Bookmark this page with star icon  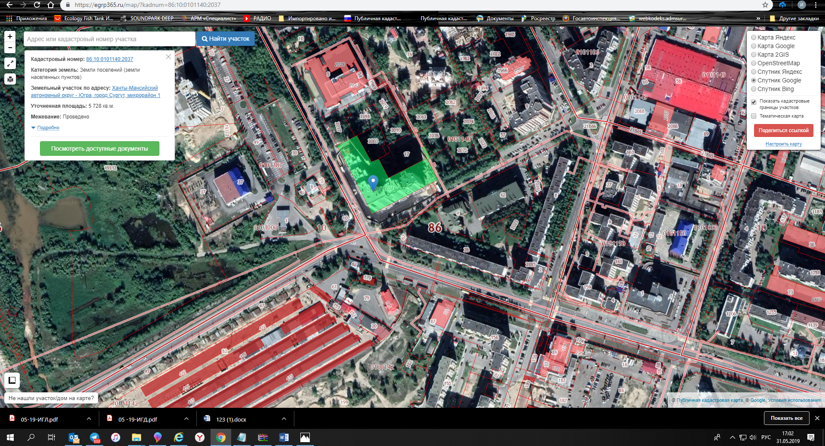click(765, 5)
